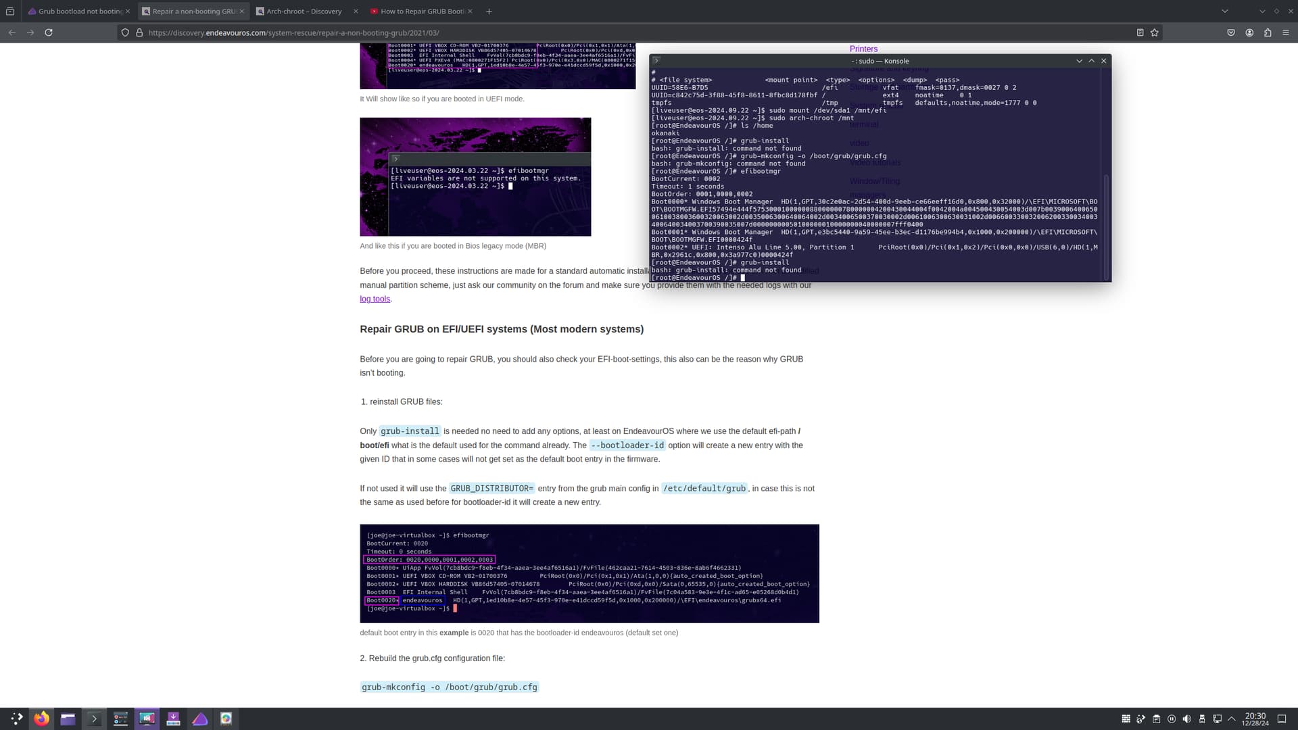Open the 'EFI variables not supported' screenshot
The width and height of the screenshot is (1298, 730).
point(475,176)
